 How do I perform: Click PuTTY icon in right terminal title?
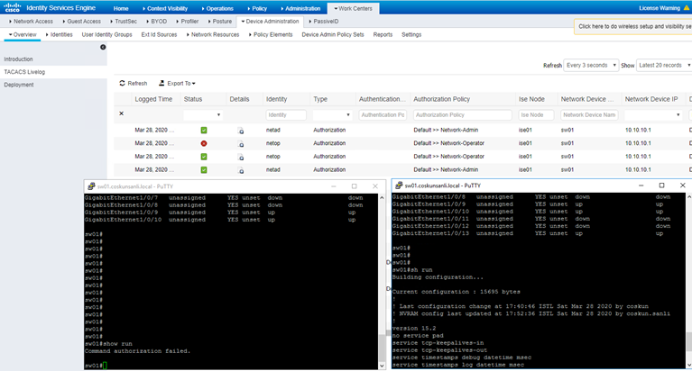[x=399, y=185]
